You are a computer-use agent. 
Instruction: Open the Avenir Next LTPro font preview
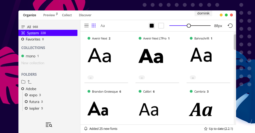click(x=151, y=56)
